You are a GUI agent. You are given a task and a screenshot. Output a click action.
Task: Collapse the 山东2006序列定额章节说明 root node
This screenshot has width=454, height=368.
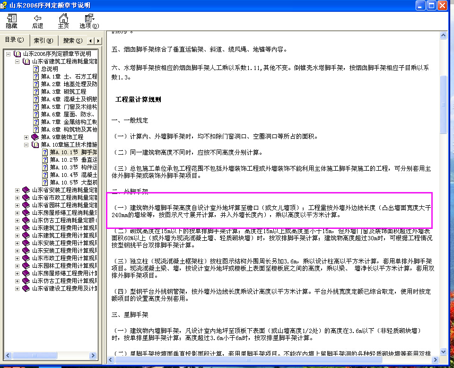click(9, 54)
